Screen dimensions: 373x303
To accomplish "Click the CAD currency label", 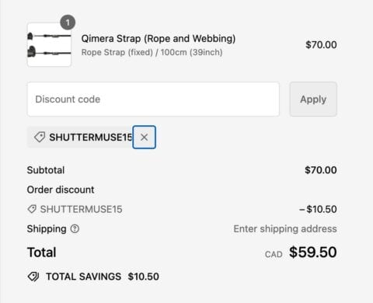I will (274, 254).
